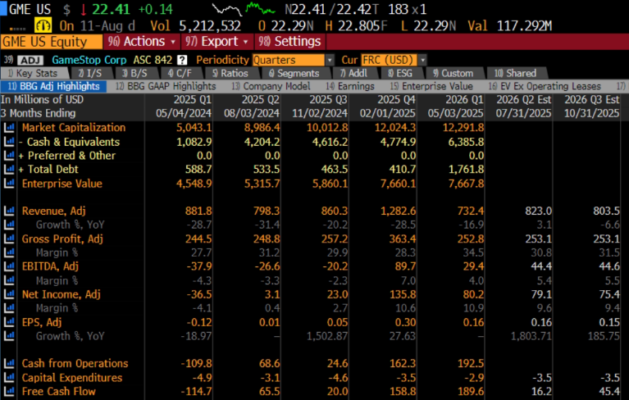This screenshot has height=400, width=629.
Task: Open chart icon for Market Capitalization row
Action: pos(9,128)
